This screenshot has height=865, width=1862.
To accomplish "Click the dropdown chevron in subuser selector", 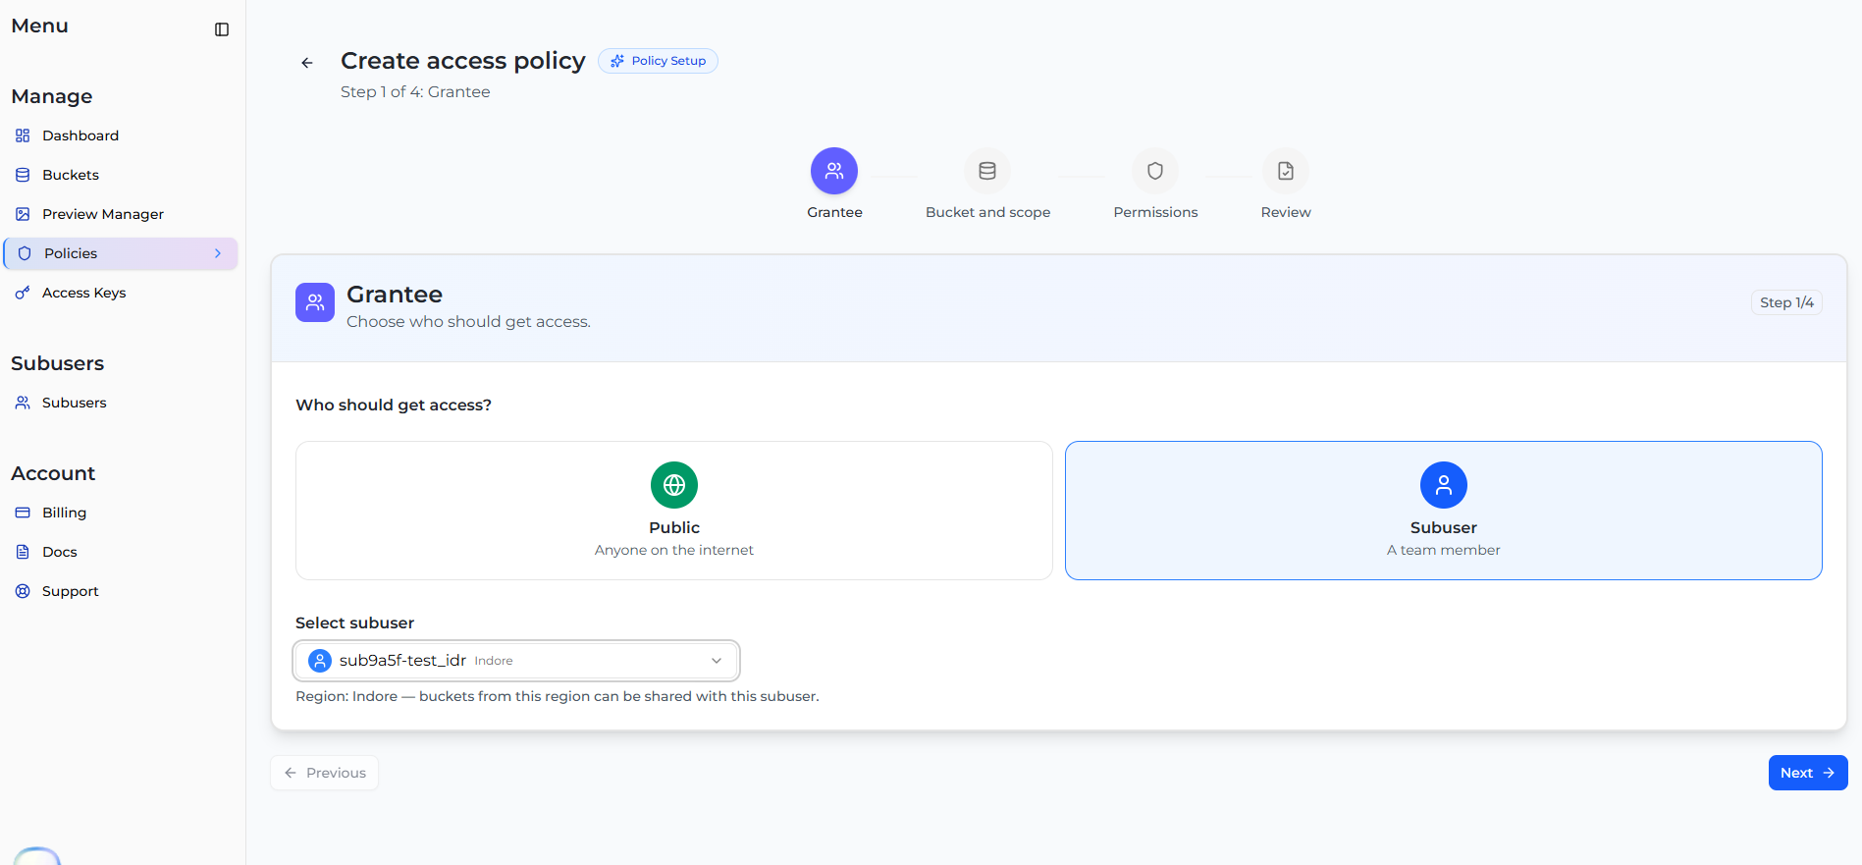I will (717, 661).
